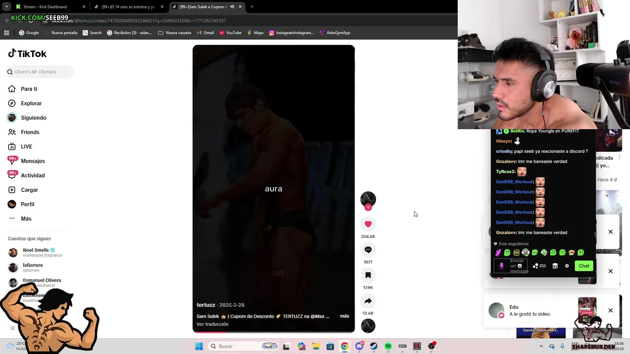
Task: Open the Instagram bookmark
Action: 291,33
